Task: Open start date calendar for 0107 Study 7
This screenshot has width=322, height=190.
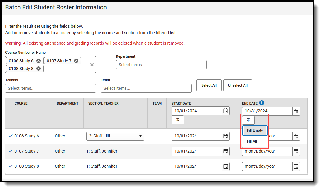Action: click(226, 151)
